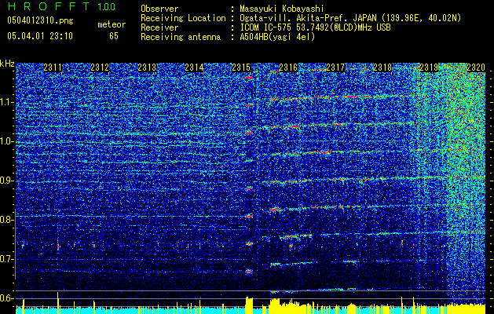The image size is (494, 314).
Task: Click the 0.7 frequency axis label
Action: [7, 259]
